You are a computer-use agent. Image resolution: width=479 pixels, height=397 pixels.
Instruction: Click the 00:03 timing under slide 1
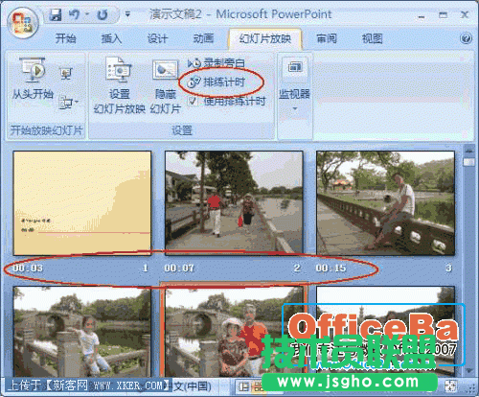point(28,268)
